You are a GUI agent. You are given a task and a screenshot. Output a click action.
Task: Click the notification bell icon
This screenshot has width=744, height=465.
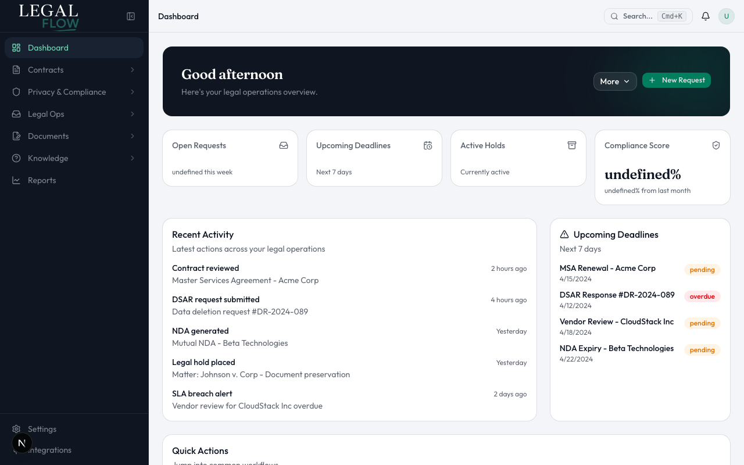[705, 16]
